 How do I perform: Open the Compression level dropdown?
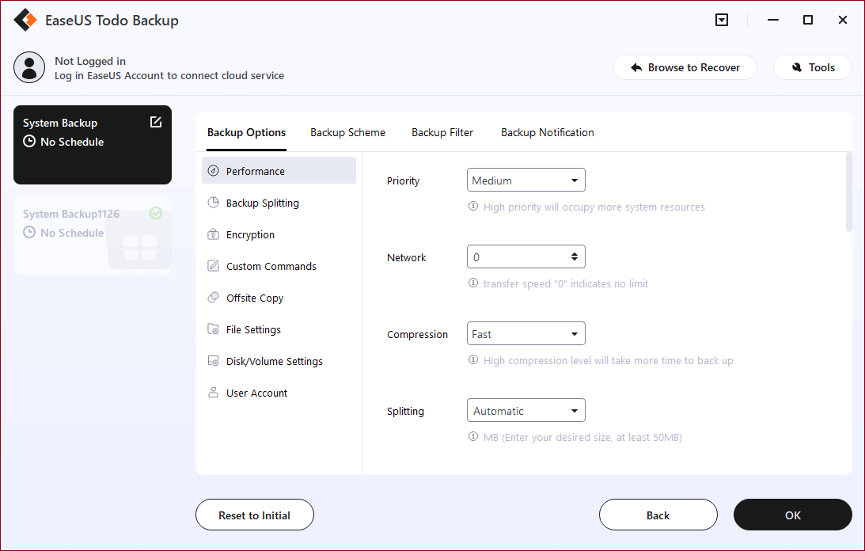[x=525, y=333]
